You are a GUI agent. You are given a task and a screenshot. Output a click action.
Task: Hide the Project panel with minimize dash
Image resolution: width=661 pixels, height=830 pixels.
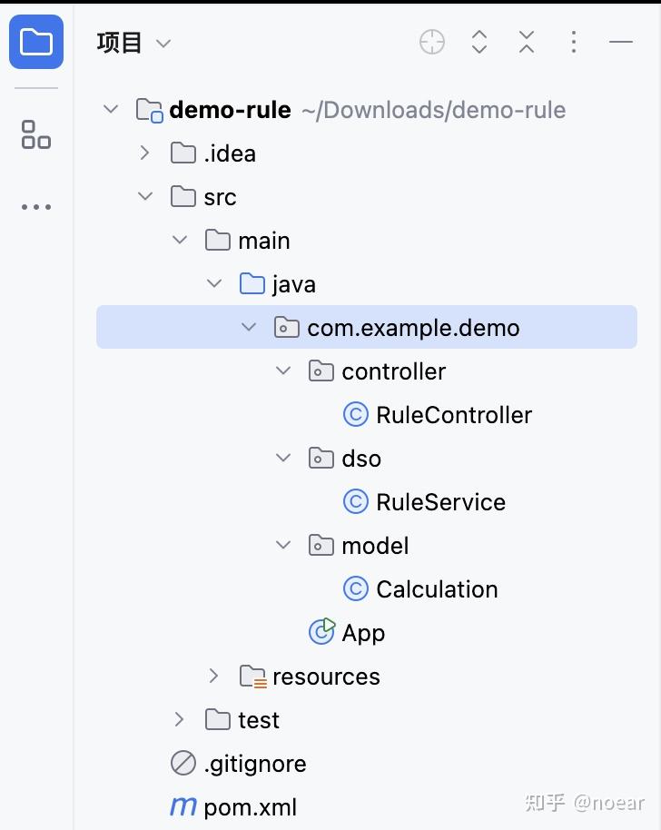point(621,42)
